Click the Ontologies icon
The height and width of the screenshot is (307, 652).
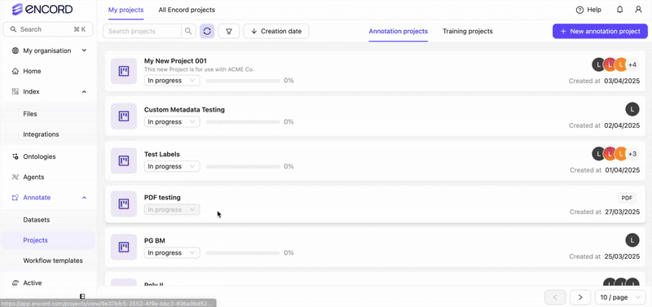pos(15,156)
